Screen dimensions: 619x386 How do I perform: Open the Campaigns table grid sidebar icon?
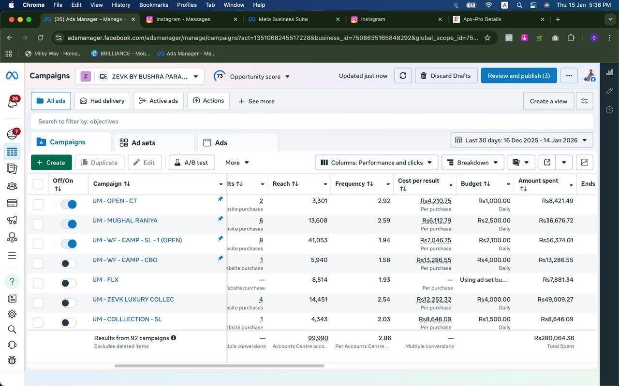(x=12, y=152)
